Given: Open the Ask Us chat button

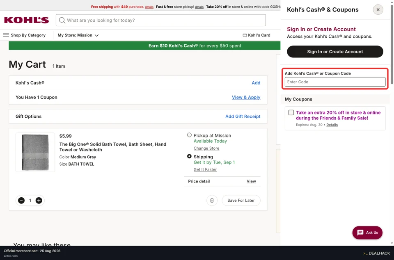Looking at the screenshot, I should point(367,233).
